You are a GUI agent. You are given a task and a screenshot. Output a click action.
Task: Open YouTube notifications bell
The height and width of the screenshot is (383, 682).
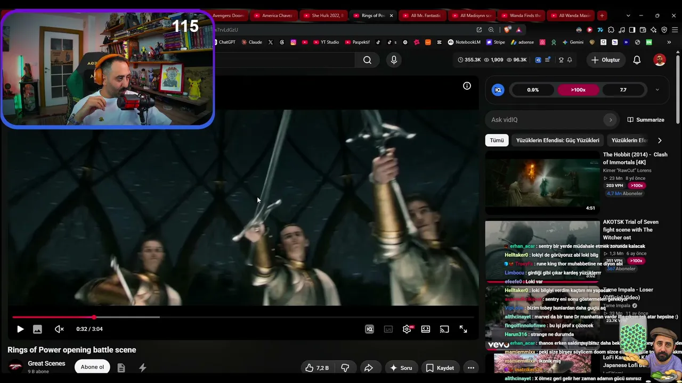pos(637,60)
